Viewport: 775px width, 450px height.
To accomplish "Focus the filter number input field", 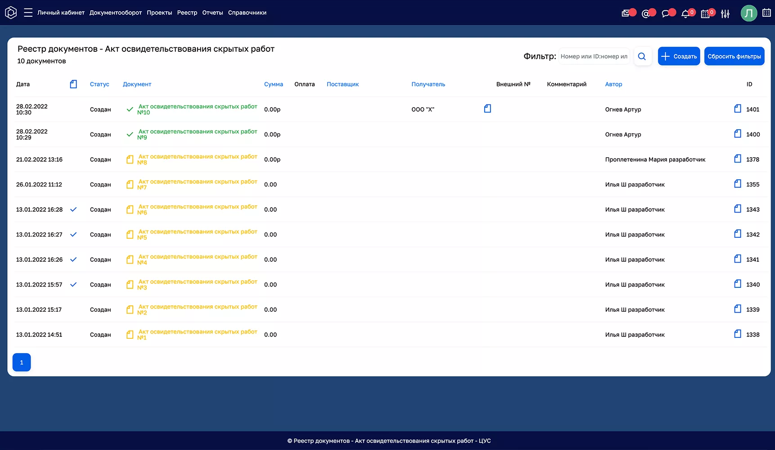I will tap(594, 56).
